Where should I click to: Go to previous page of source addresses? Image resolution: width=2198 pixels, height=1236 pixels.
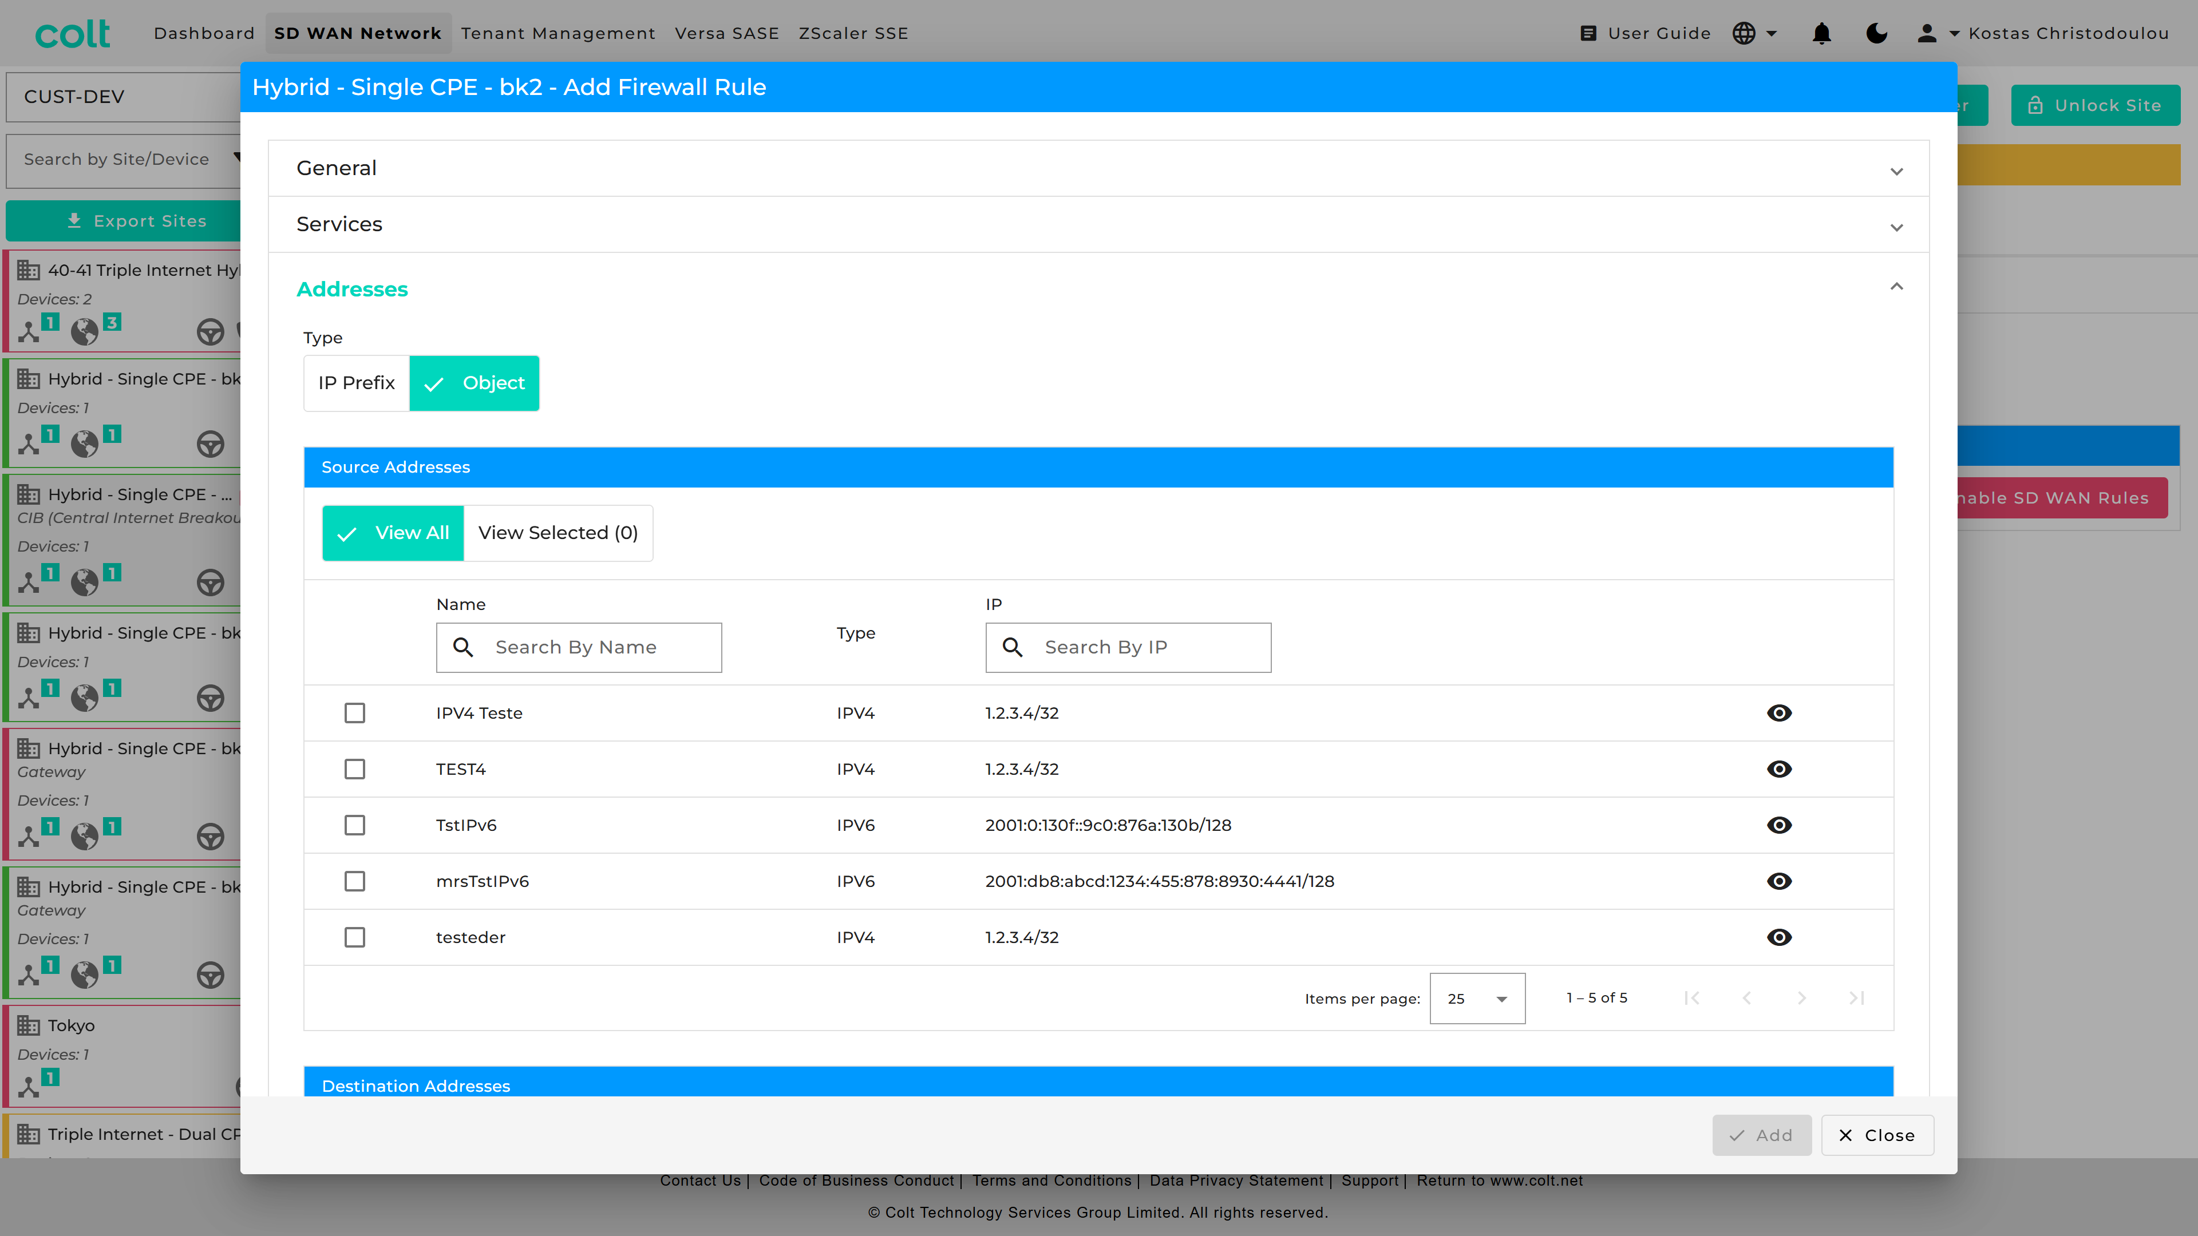(1746, 998)
